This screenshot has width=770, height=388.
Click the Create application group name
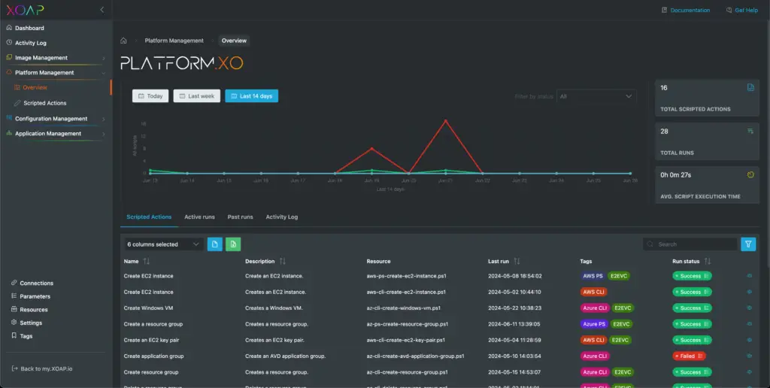coord(153,356)
